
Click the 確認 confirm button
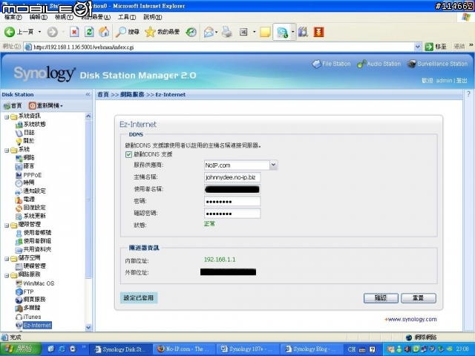click(x=381, y=298)
